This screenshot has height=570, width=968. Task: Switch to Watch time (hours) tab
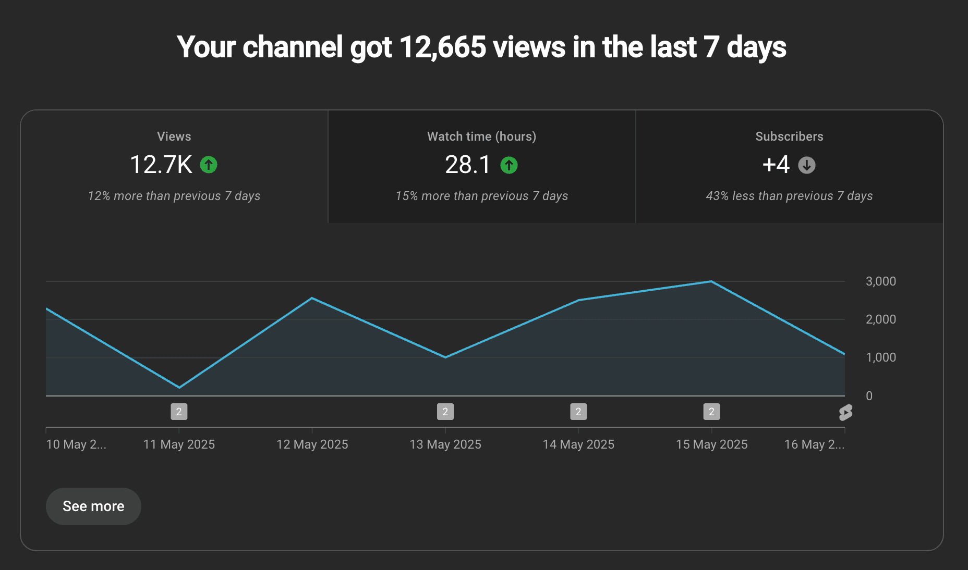click(482, 167)
